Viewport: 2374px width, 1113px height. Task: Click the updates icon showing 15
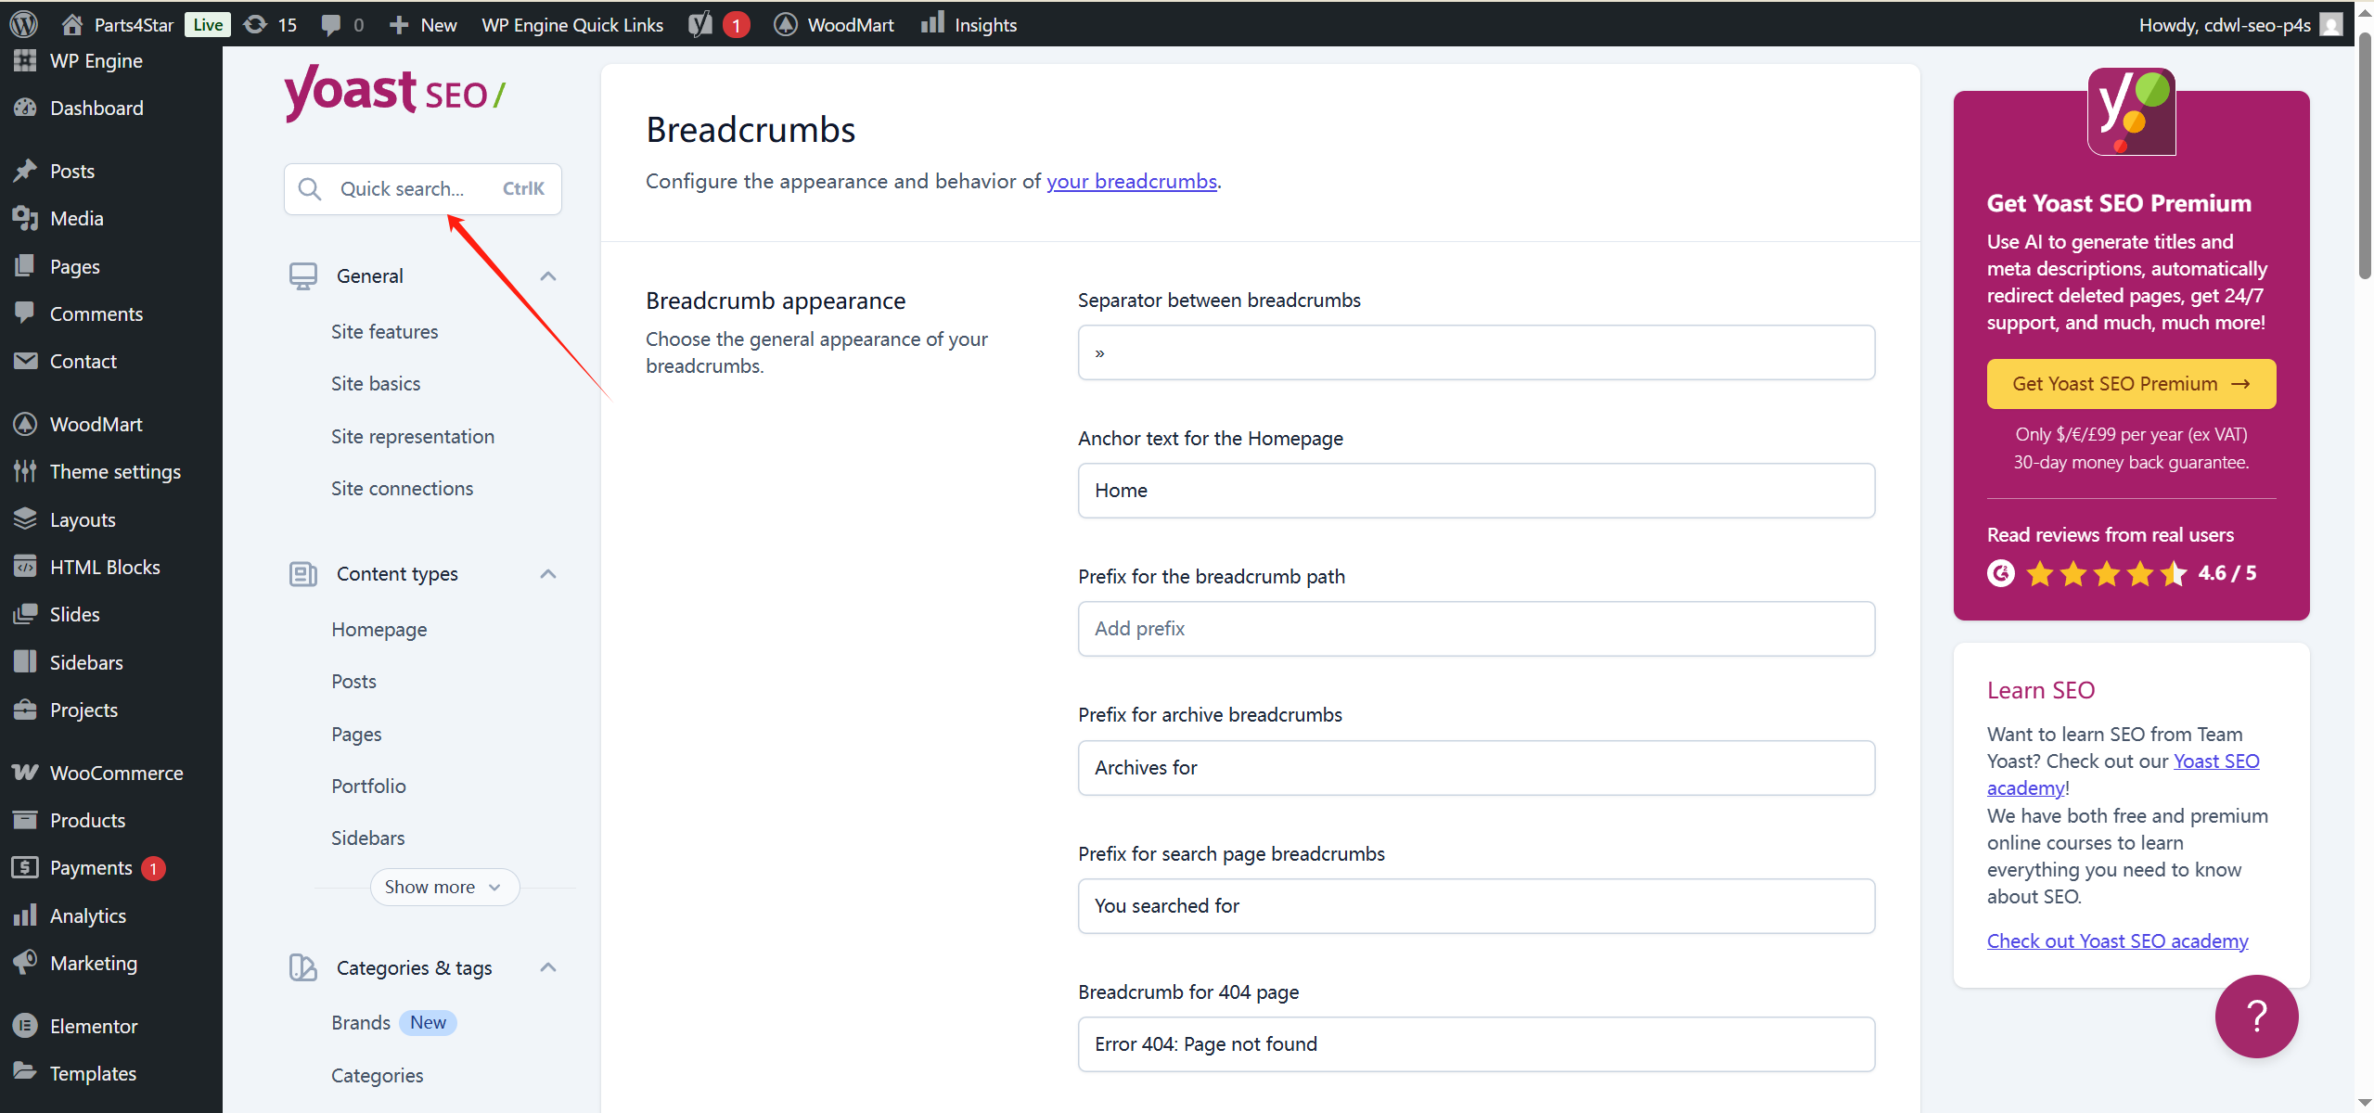point(256,24)
